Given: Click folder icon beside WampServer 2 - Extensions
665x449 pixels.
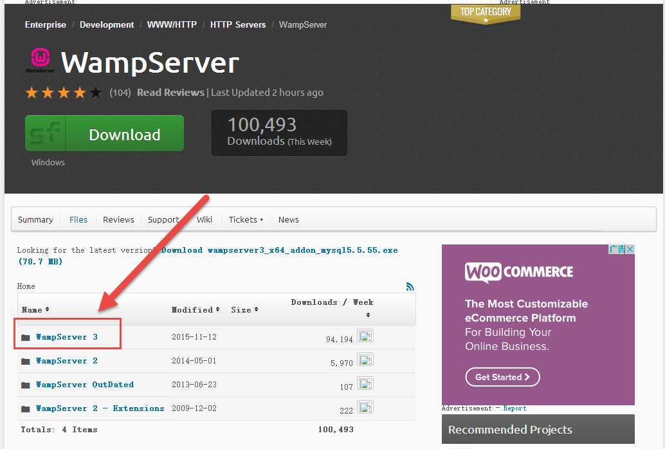Looking at the screenshot, I should [x=26, y=408].
